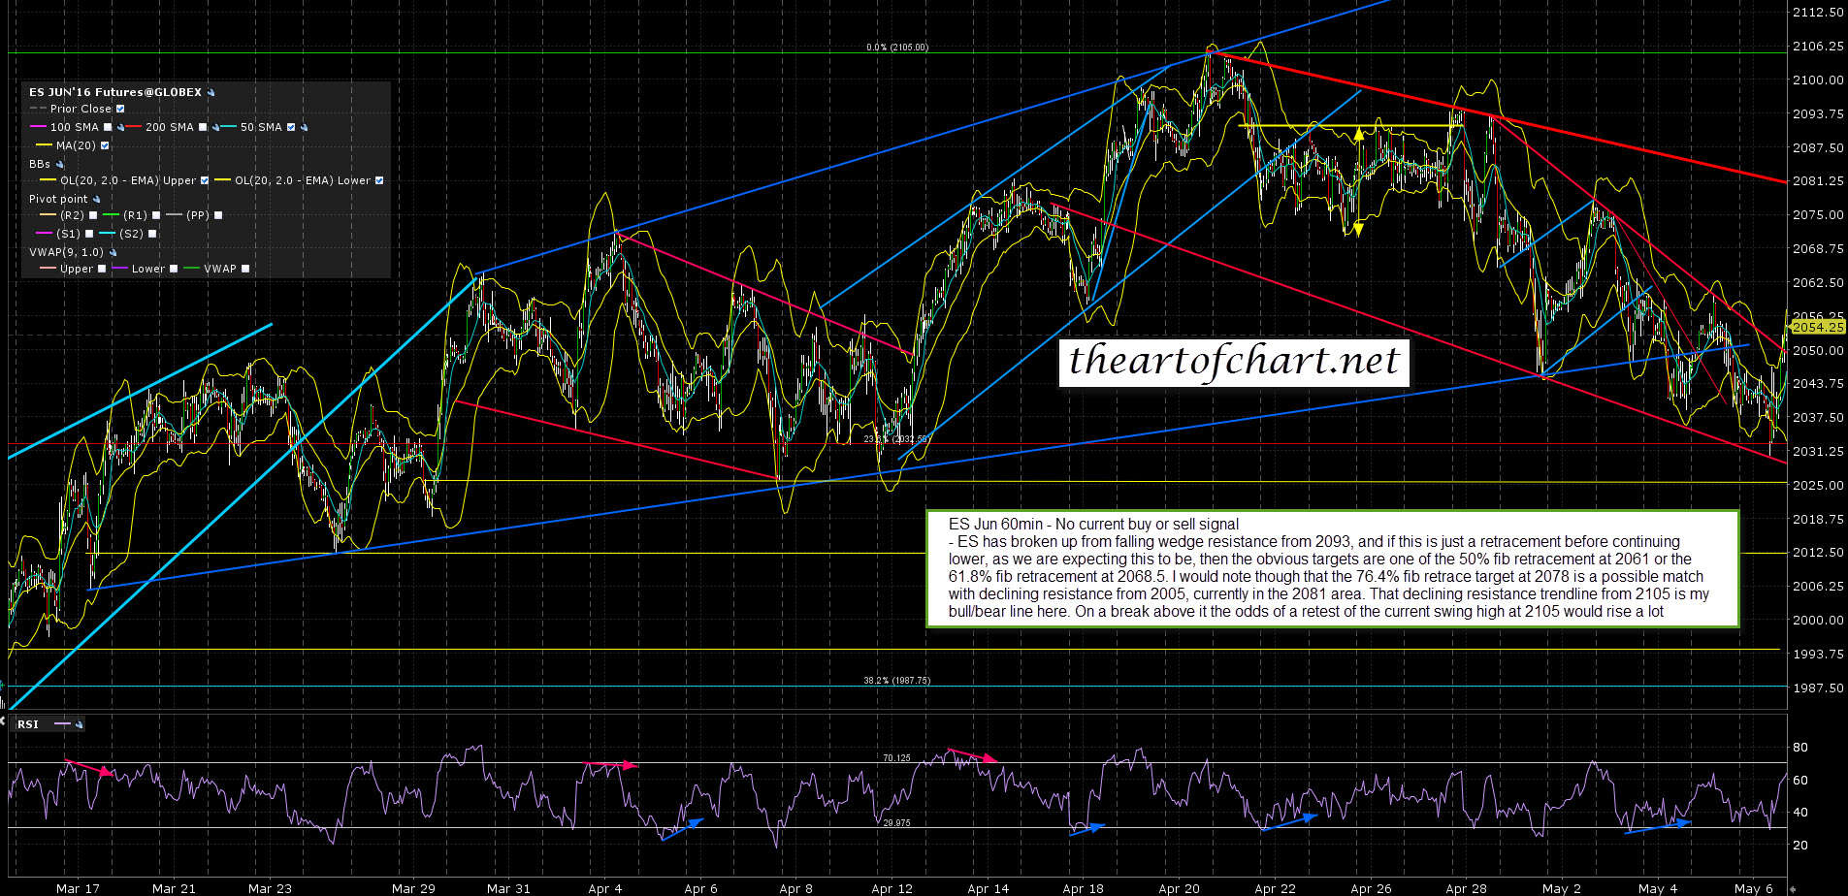Edit Pivot point settings via wrench icon
Screen dimensions: 1848x896
coord(96,200)
